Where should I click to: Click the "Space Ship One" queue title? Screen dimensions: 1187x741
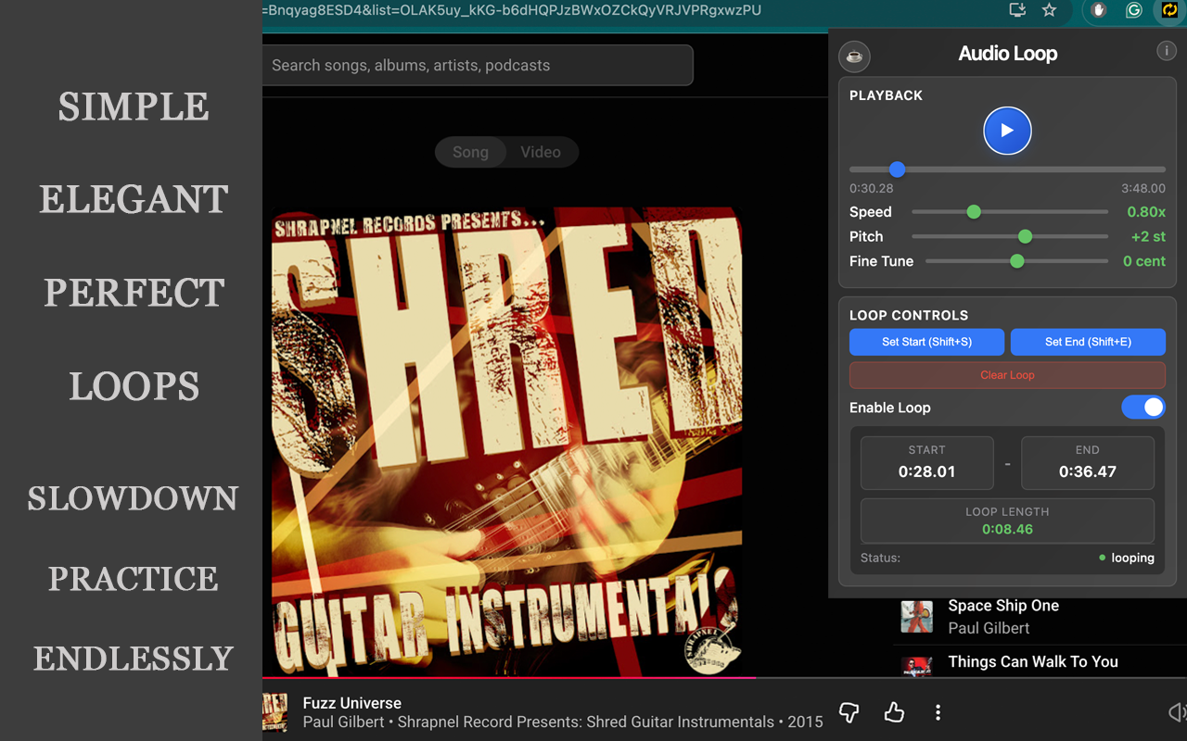click(1003, 606)
